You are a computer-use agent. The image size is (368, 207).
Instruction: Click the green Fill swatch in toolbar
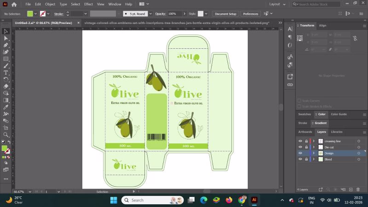(4, 148)
